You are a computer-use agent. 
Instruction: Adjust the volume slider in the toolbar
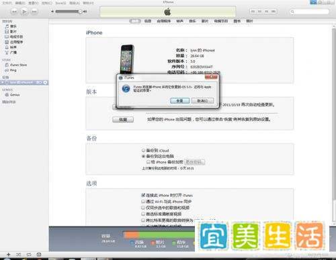pyautogui.click(x=69, y=11)
